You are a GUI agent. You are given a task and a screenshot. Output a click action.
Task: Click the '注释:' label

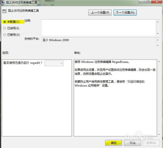click(27, 21)
